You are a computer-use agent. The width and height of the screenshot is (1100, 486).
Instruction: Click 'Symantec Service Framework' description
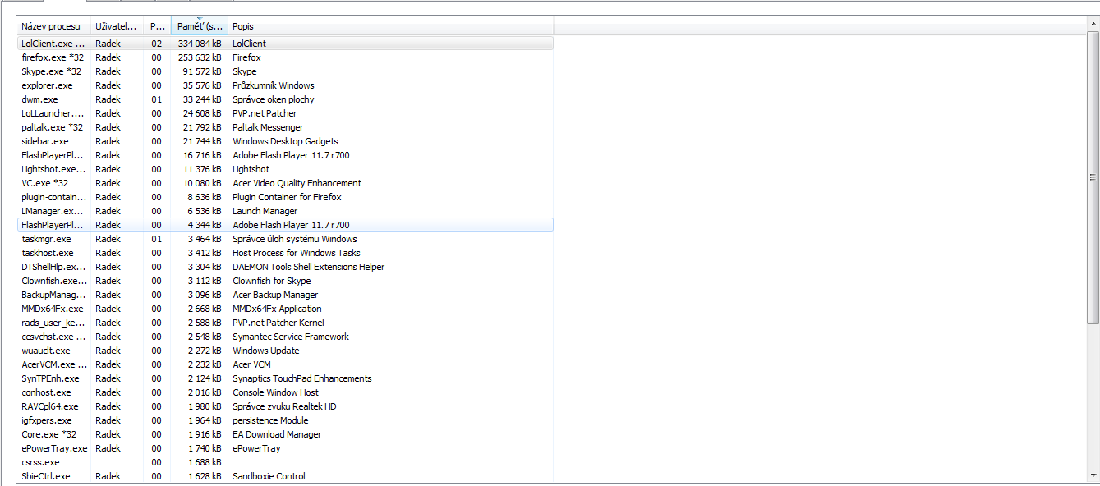point(291,337)
